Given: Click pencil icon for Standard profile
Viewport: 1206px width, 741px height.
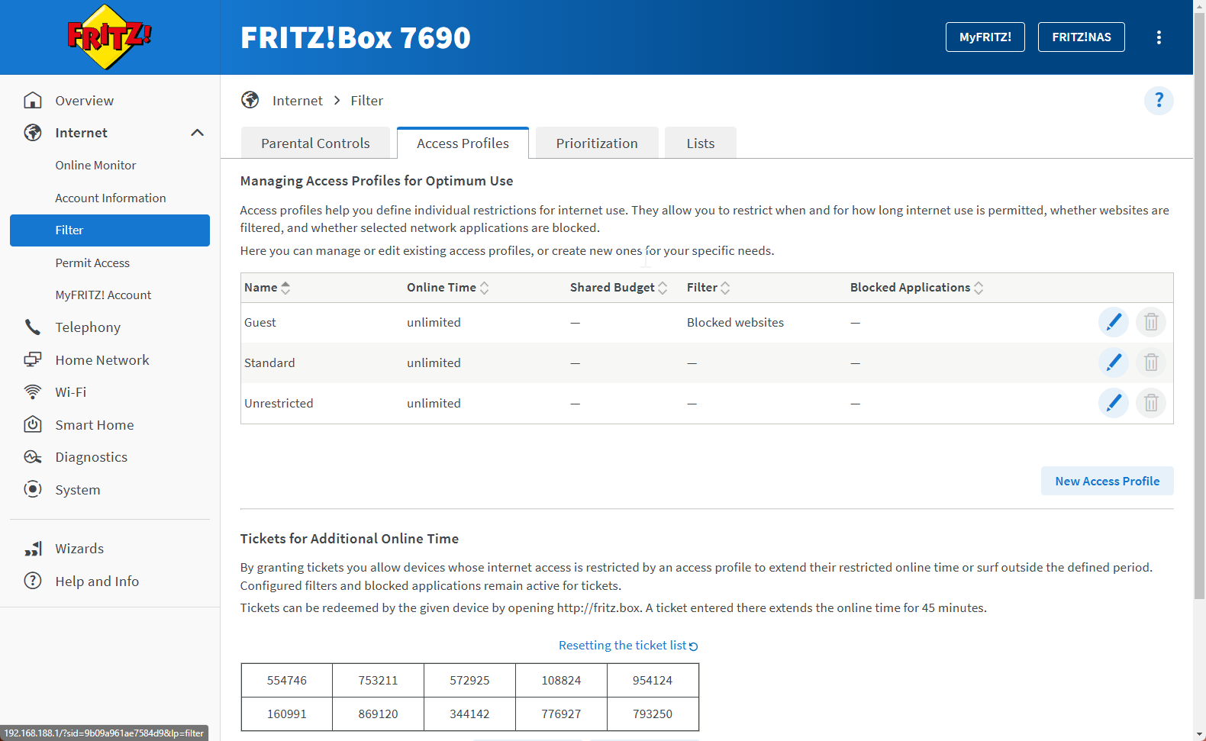Looking at the screenshot, I should pyautogui.click(x=1113, y=362).
